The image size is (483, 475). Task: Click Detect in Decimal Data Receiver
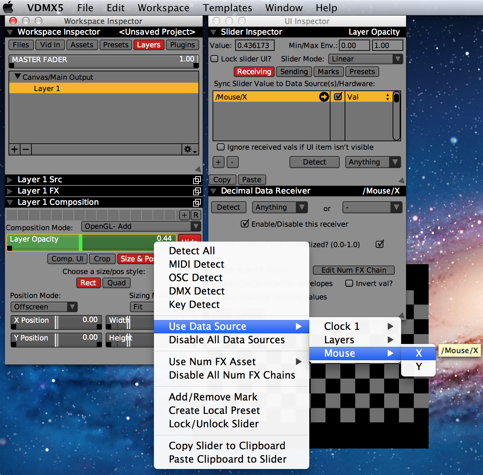point(228,207)
